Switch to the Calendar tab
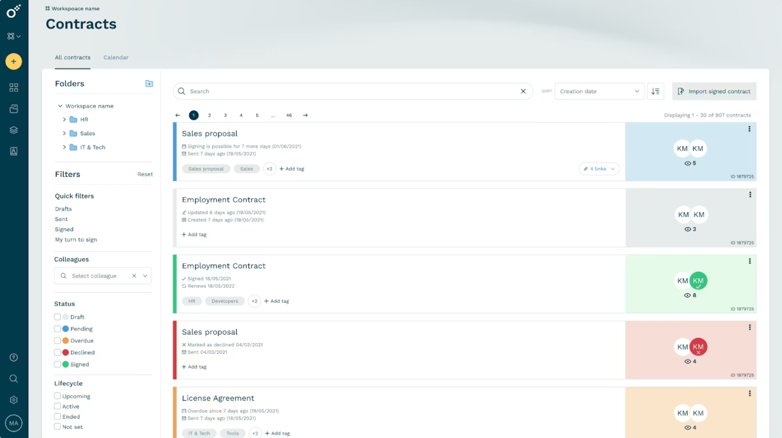 [x=116, y=58]
